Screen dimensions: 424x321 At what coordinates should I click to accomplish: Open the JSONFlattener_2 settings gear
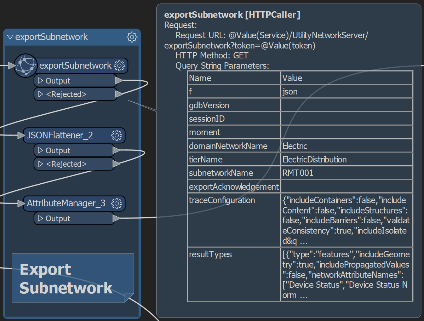pyautogui.click(x=117, y=135)
